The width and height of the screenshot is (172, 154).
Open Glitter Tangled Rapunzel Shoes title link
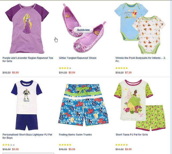(x=78, y=58)
